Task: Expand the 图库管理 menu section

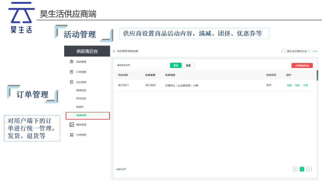Action: click(81, 124)
